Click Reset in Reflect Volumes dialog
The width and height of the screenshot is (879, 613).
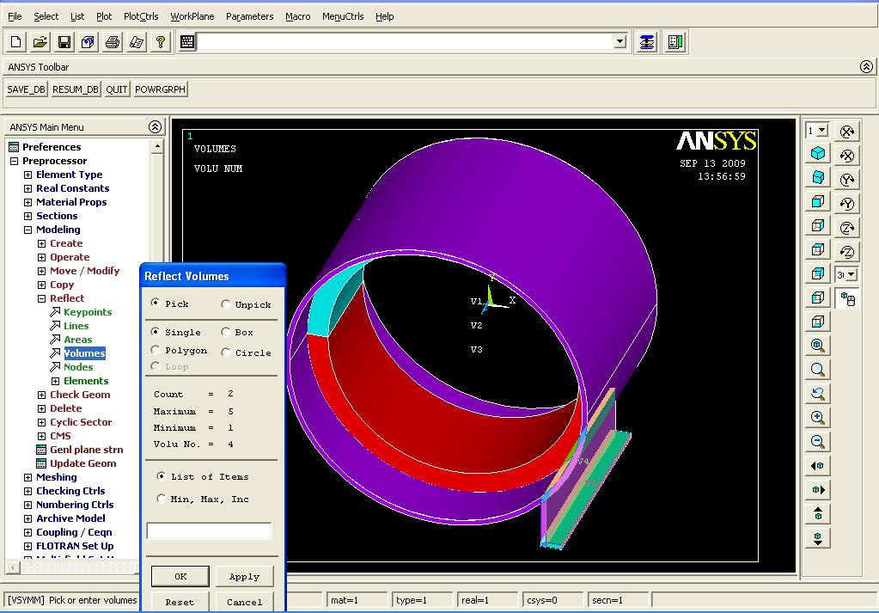180,602
